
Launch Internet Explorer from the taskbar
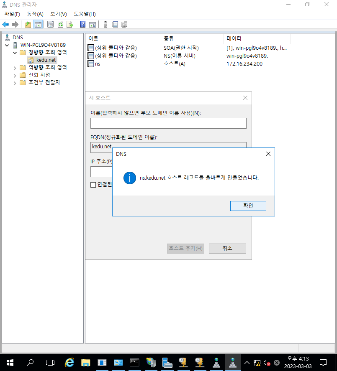(x=69, y=363)
